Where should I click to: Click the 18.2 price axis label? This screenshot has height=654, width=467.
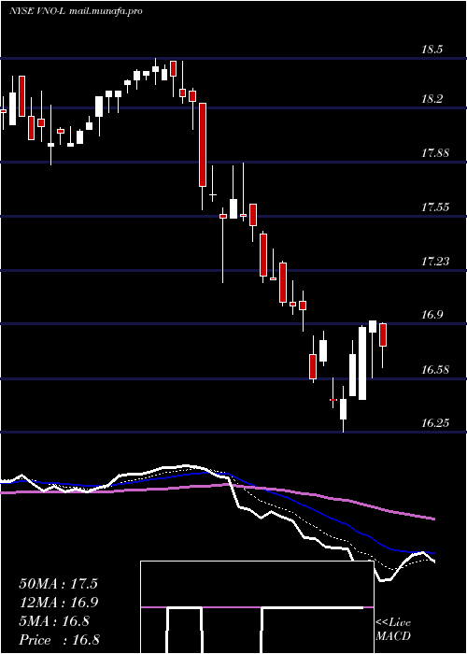point(432,99)
